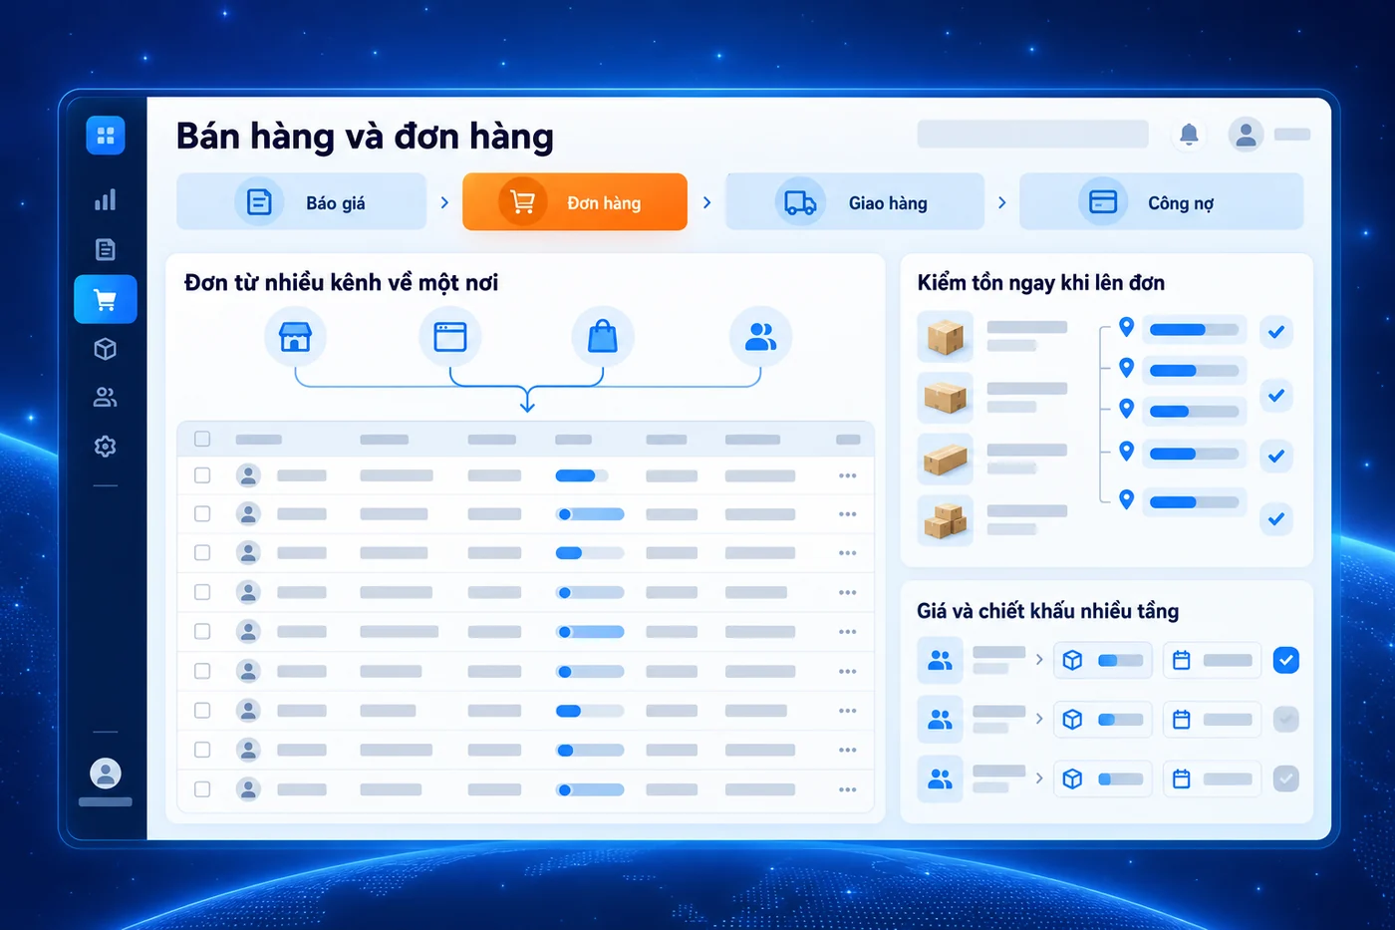The width and height of the screenshot is (1395, 930).
Task: Click the chevron after Đơn hàng
Action: point(706,202)
